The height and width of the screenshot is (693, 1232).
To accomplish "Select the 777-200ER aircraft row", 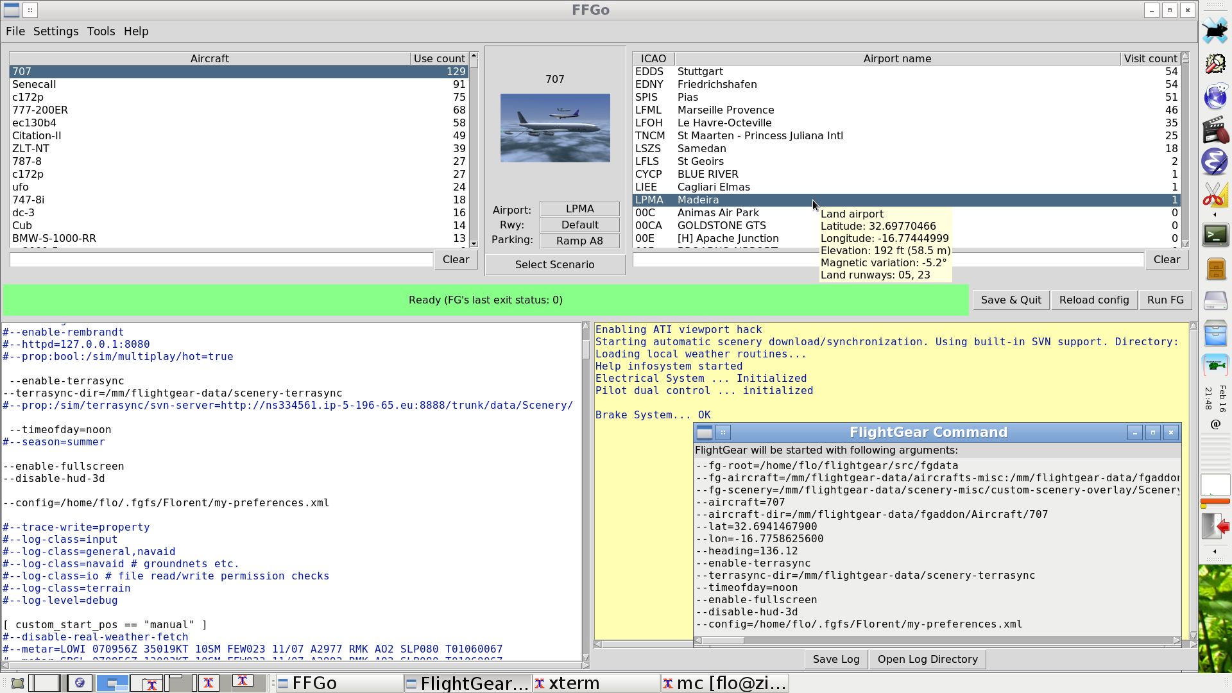I will point(239,110).
